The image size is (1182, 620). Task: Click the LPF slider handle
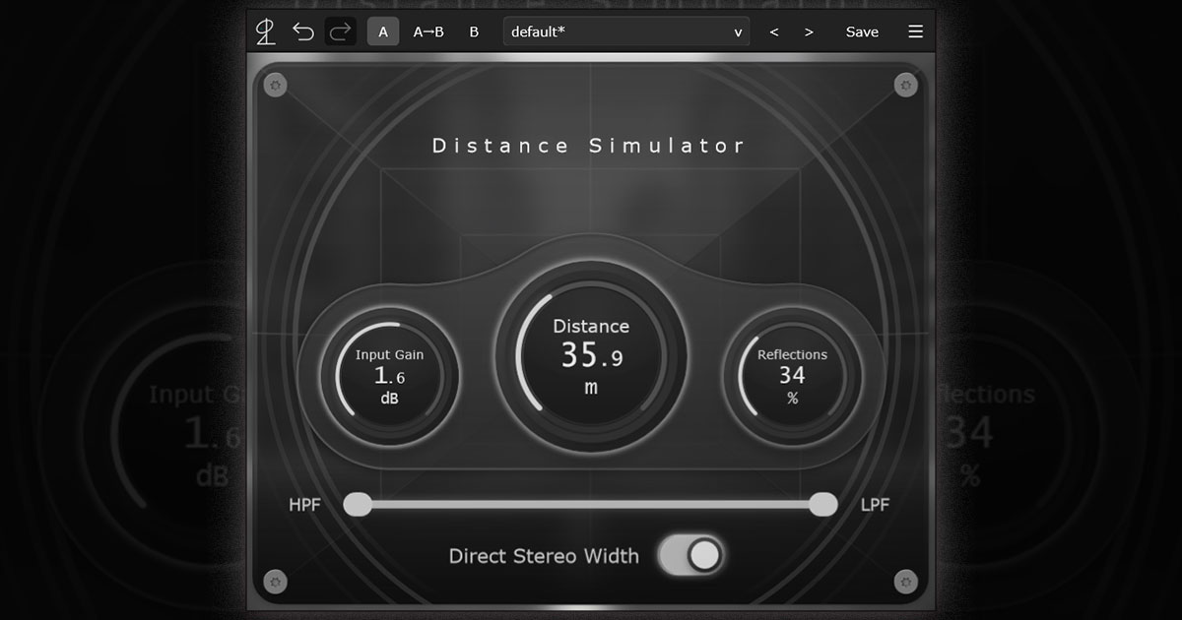[x=822, y=505]
